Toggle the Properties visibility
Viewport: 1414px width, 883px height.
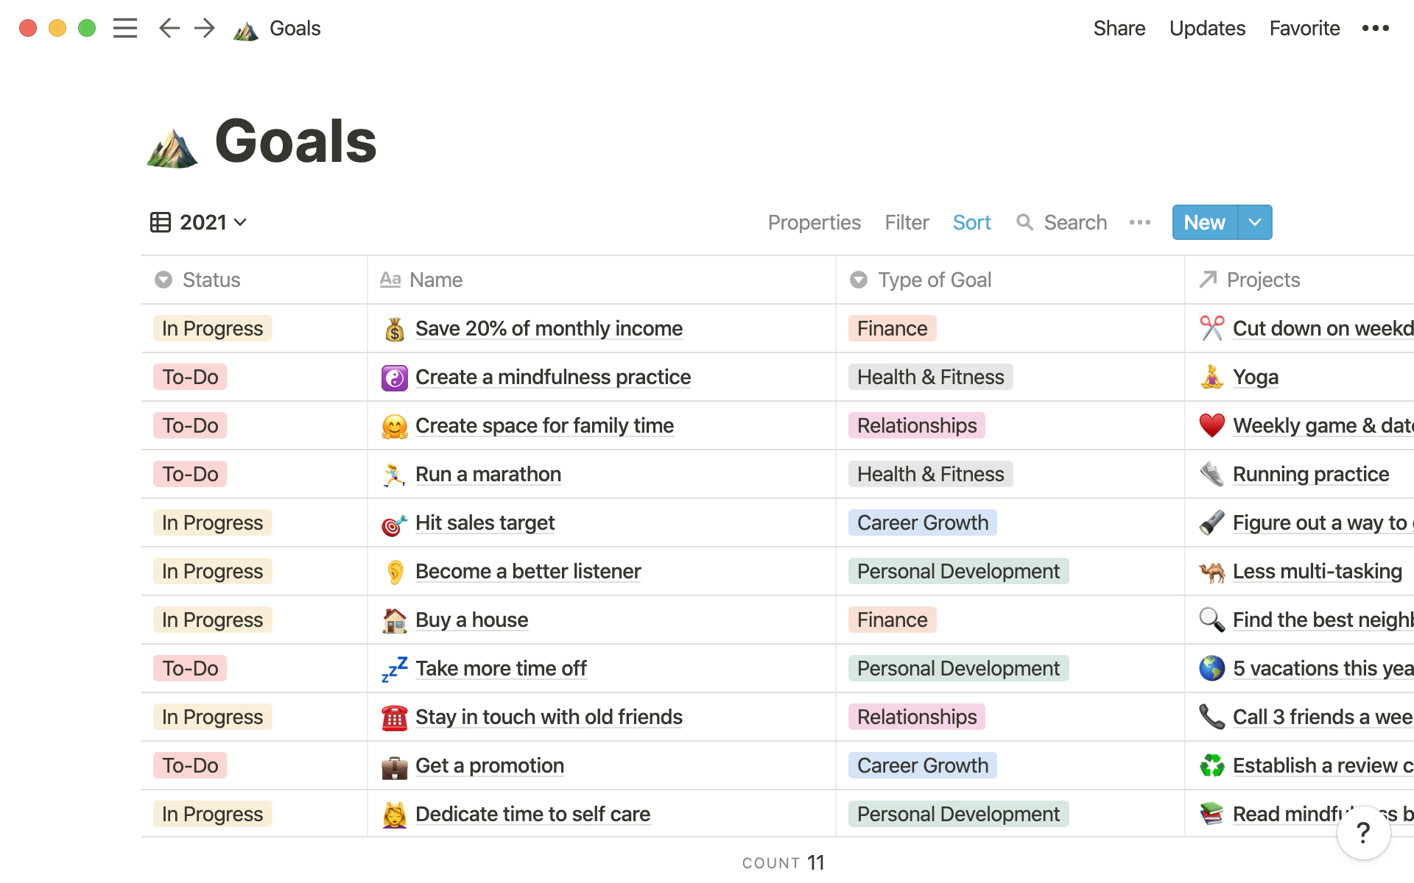pos(813,221)
